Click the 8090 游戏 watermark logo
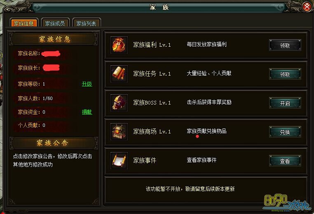This screenshot has height=214, width=314. [x=287, y=203]
